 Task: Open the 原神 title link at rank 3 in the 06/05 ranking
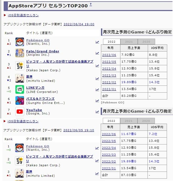click(x=29, y=172)
